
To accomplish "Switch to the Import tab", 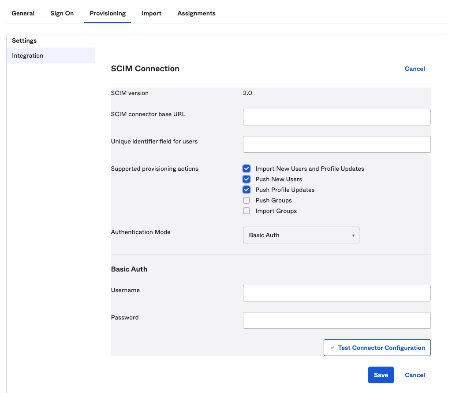I will point(151,13).
